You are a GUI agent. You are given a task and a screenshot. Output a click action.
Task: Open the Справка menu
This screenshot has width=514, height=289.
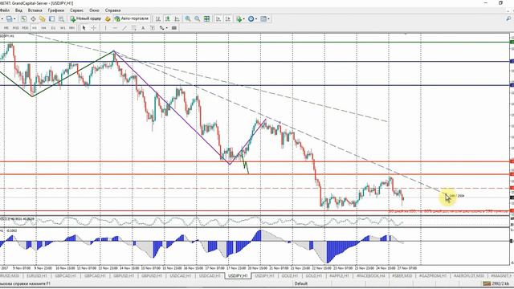tap(112, 10)
